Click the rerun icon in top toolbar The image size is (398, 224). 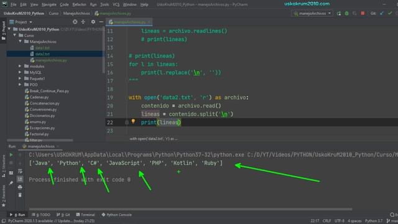pyautogui.click(x=339, y=13)
